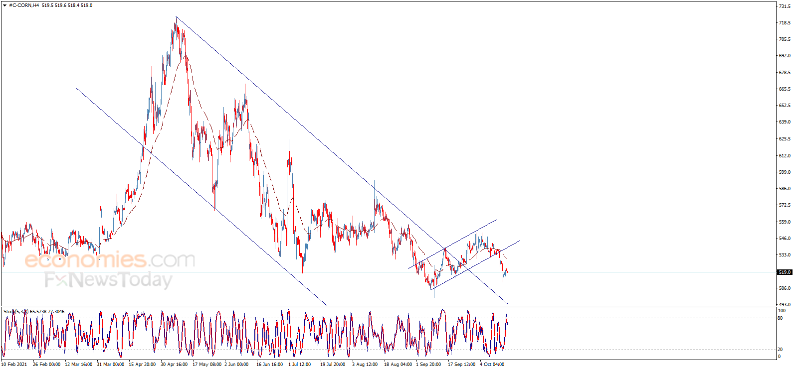
Task: Click the 731.5 price axis label
Action: point(785,6)
